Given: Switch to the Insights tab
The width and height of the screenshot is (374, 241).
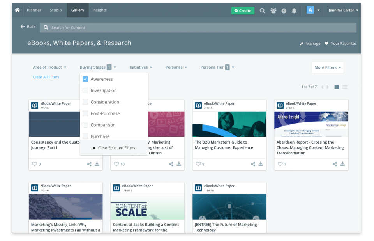Looking at the screenshot, I should pos(99,10).
